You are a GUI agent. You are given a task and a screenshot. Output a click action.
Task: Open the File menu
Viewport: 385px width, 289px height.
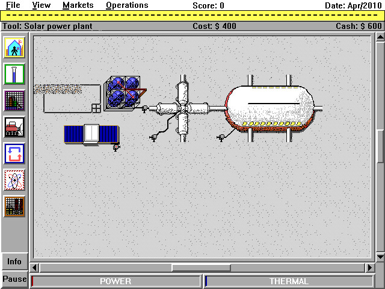[x=13, y=5]
